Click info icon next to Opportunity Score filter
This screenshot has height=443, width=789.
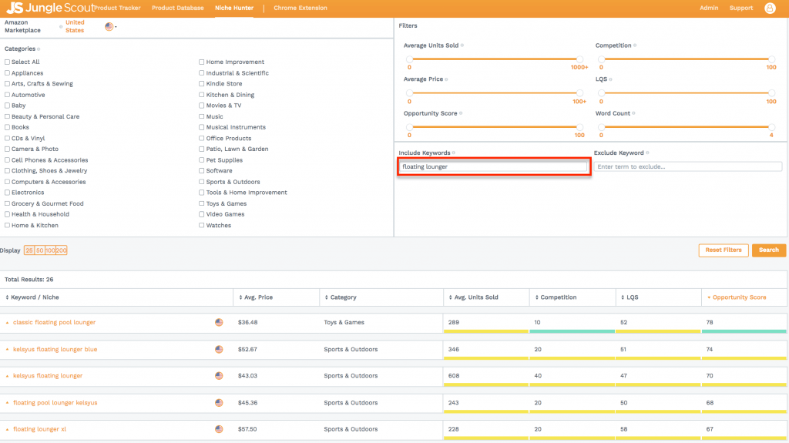461,113
